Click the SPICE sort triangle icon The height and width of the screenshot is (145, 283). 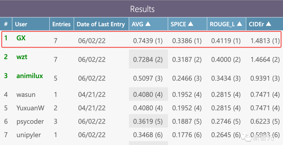[x=191, y=24]
